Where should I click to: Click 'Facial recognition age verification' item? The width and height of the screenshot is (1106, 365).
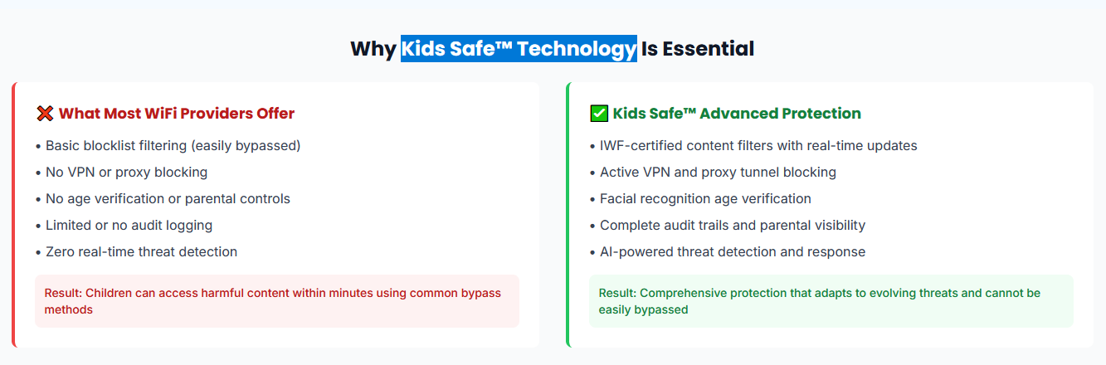coord(700,199)
